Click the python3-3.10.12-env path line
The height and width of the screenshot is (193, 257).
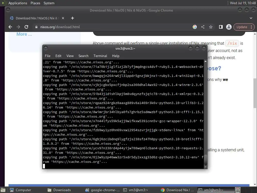(x=123, y=160)
